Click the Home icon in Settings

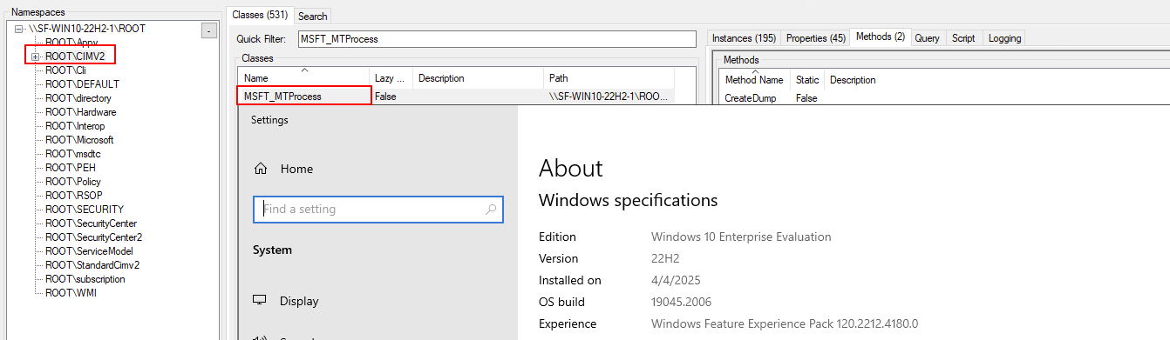(260, 170)
